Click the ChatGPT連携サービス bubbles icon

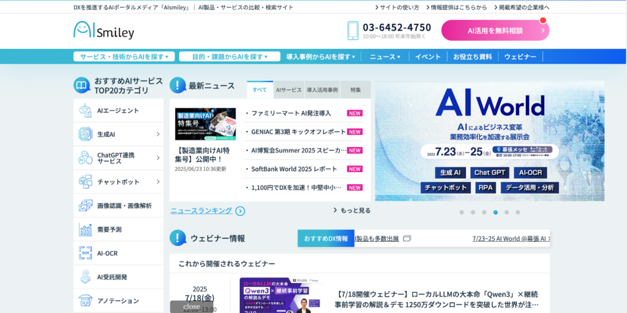[x=85, y=157]
